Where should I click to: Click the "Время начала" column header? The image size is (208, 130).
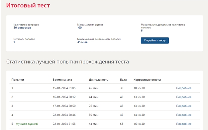tap(62, 80)
